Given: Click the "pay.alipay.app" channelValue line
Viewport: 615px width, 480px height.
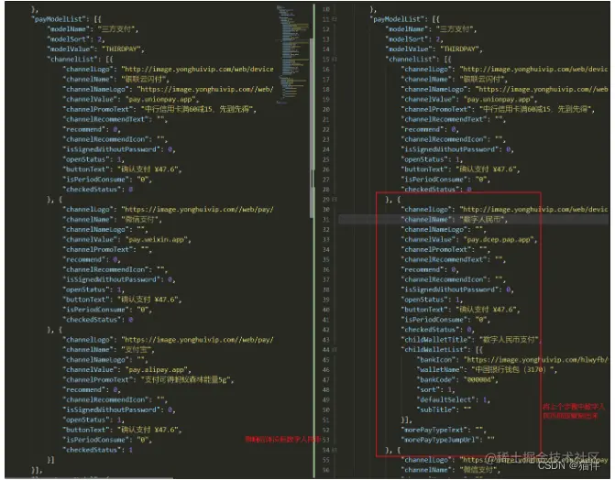Looking at the screenshot, I should (126, 369).
